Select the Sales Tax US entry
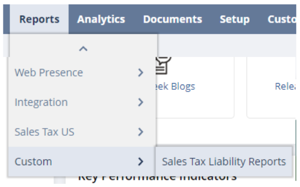 coord(44,132)
